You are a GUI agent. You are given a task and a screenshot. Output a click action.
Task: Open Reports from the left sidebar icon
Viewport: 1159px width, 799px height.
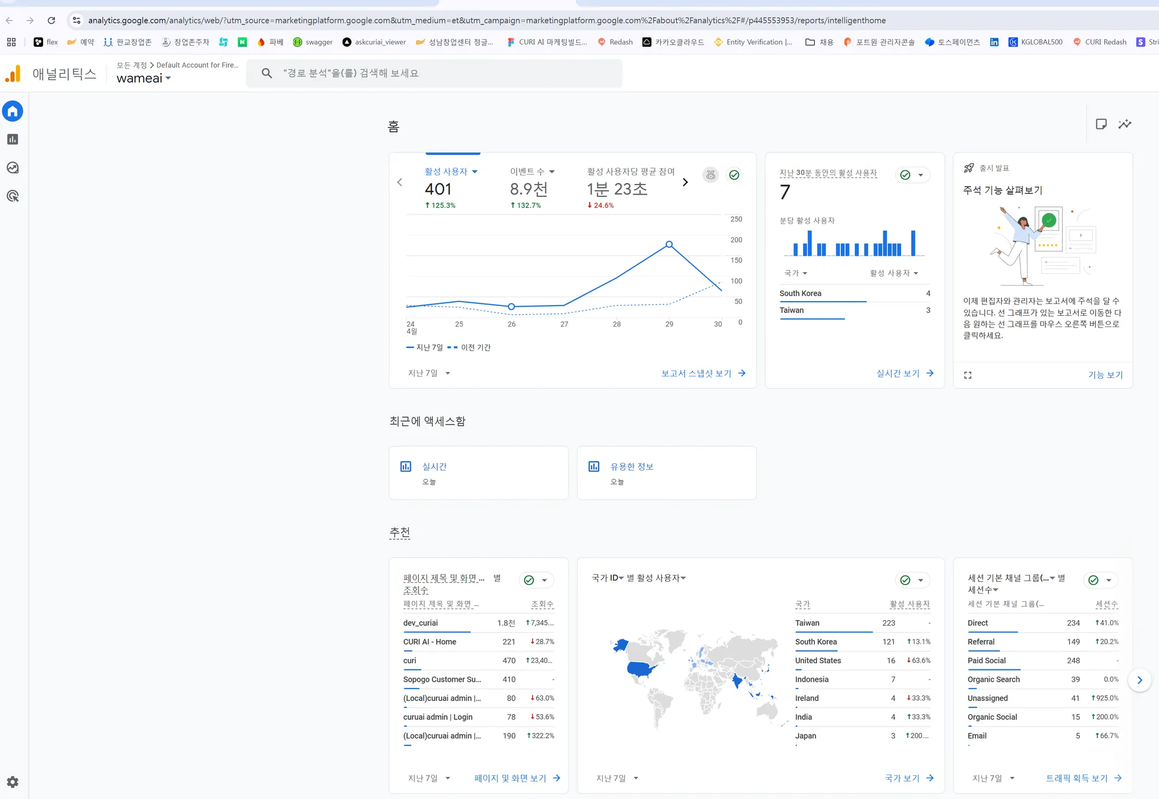click(12, 139)
